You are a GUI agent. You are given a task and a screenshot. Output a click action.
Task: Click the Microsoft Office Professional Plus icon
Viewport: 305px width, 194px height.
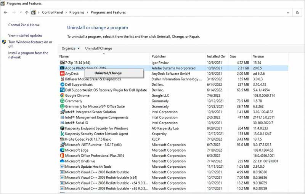pos(62,156)
